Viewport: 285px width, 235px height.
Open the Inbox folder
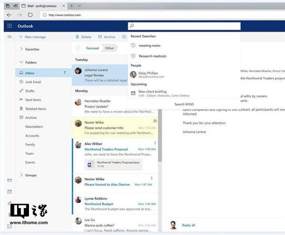(x=43, y=73)
